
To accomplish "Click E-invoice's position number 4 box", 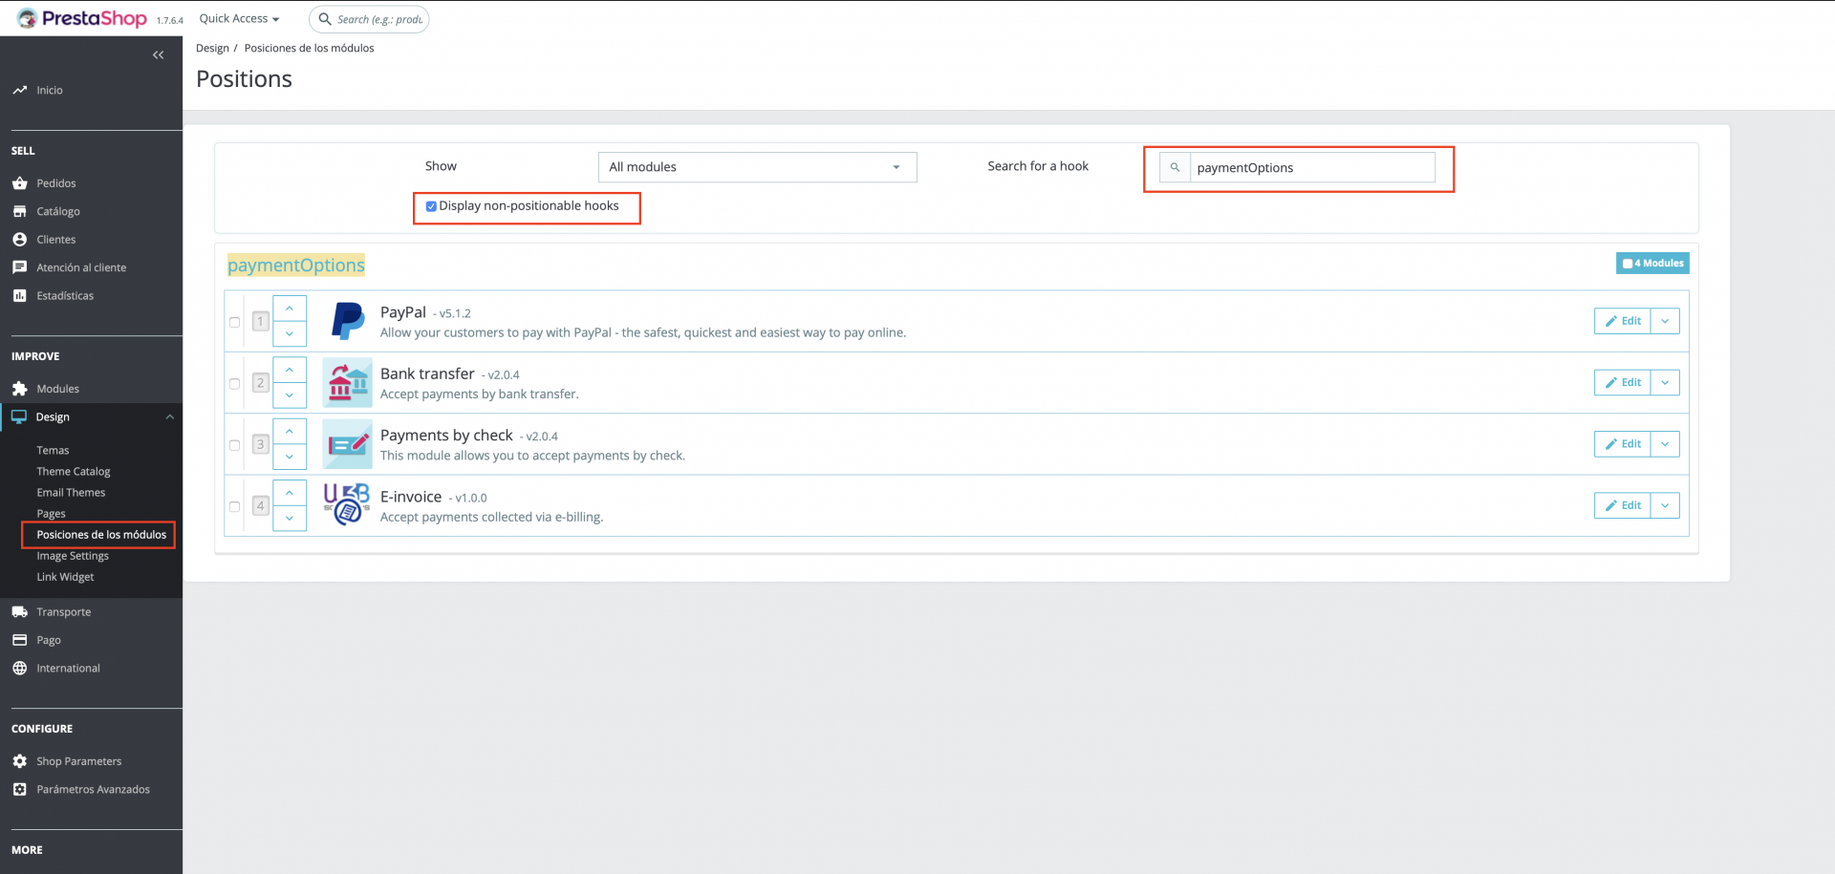I will coord(260,506).
